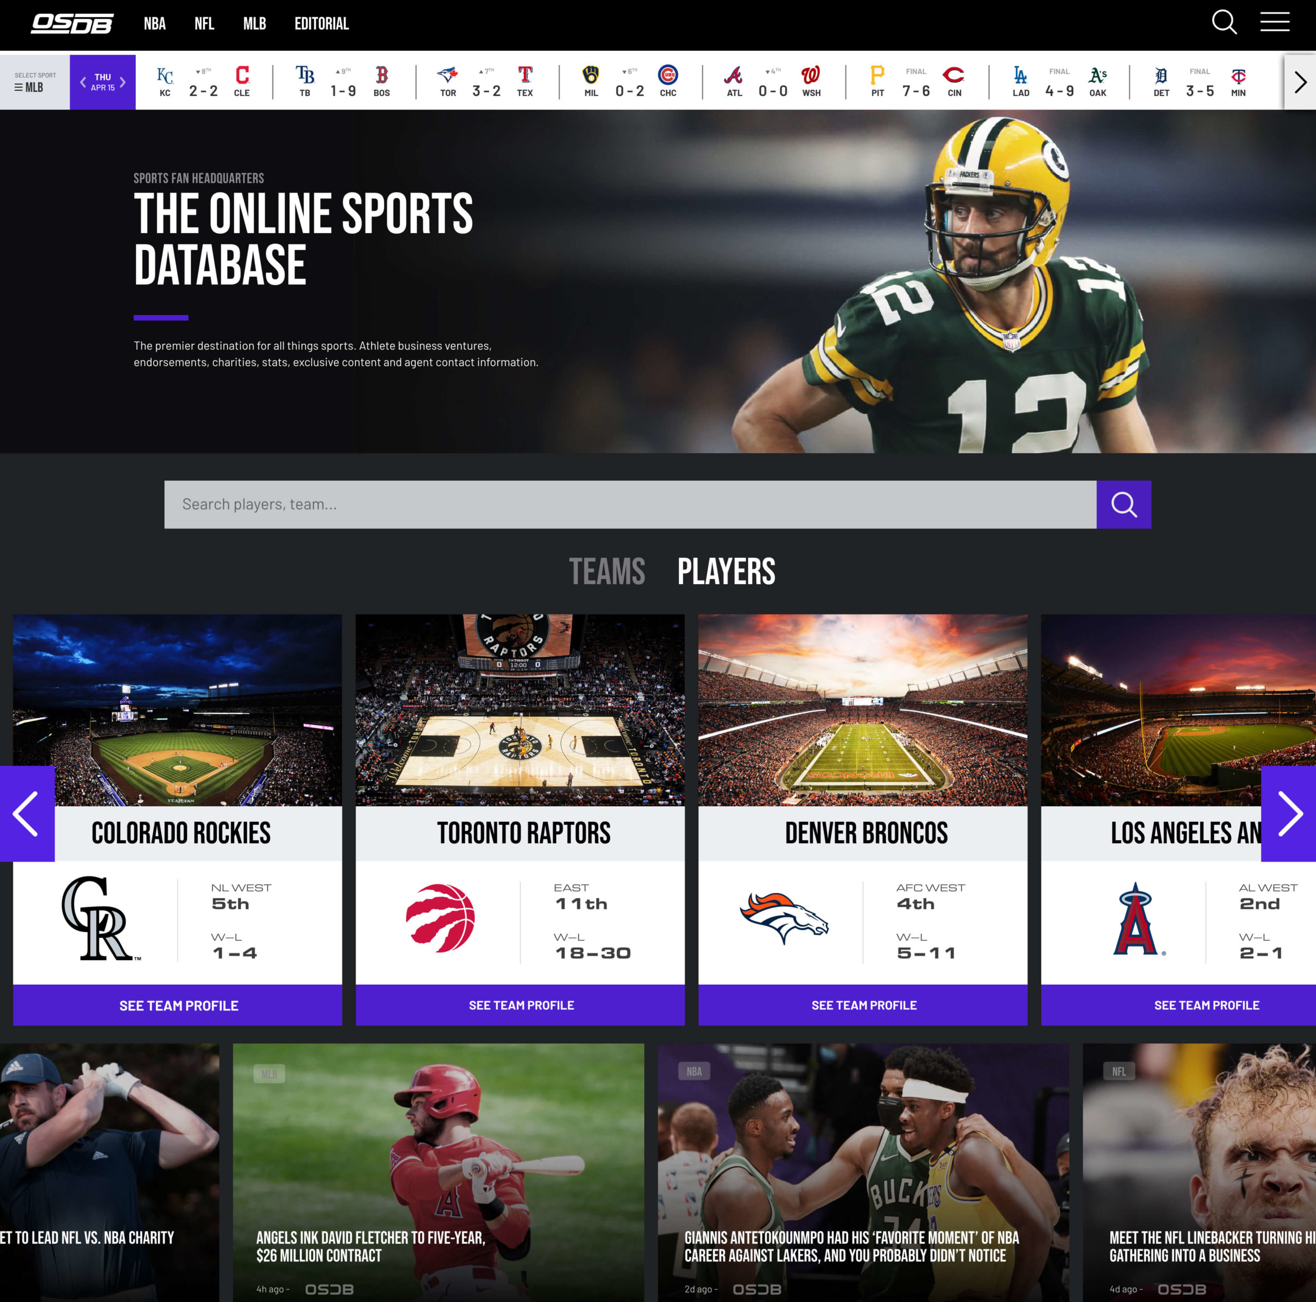1316x1302 pixels.
Task: Switch to the Players tab
Action: coord(726,571)
